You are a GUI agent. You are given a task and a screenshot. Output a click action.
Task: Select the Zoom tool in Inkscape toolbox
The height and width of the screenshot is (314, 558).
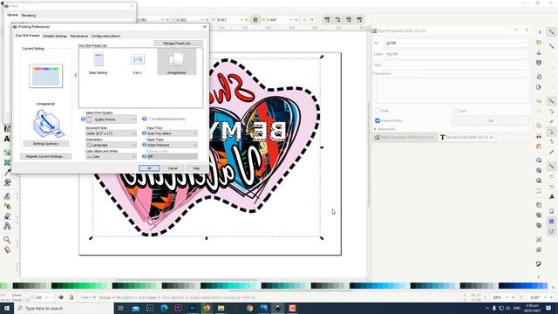point(7,240)
